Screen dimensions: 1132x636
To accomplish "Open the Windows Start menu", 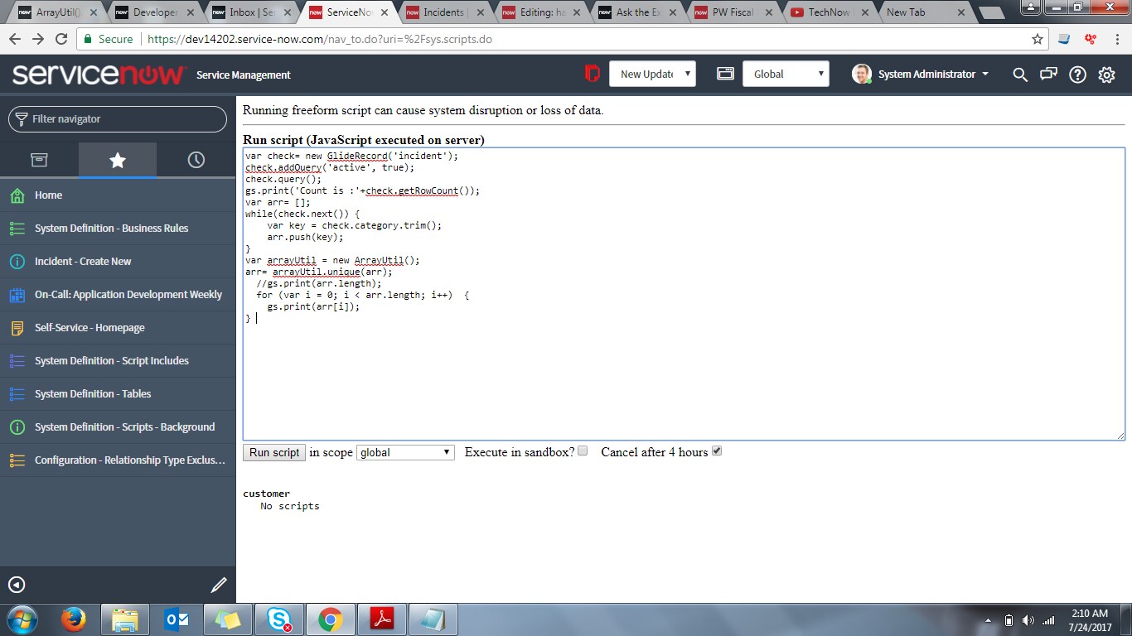I will (x=21, y=619).
